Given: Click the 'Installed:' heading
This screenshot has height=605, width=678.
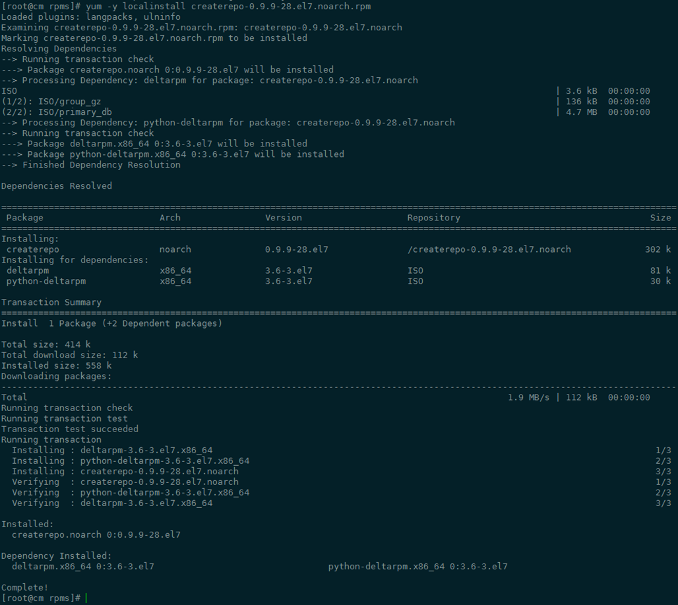Looking at the screenshot, I should point(27,524).
